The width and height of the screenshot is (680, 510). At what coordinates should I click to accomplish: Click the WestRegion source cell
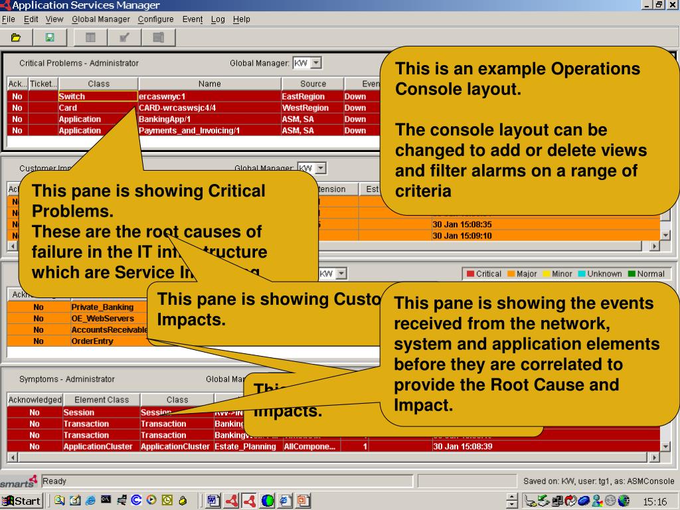312,108
